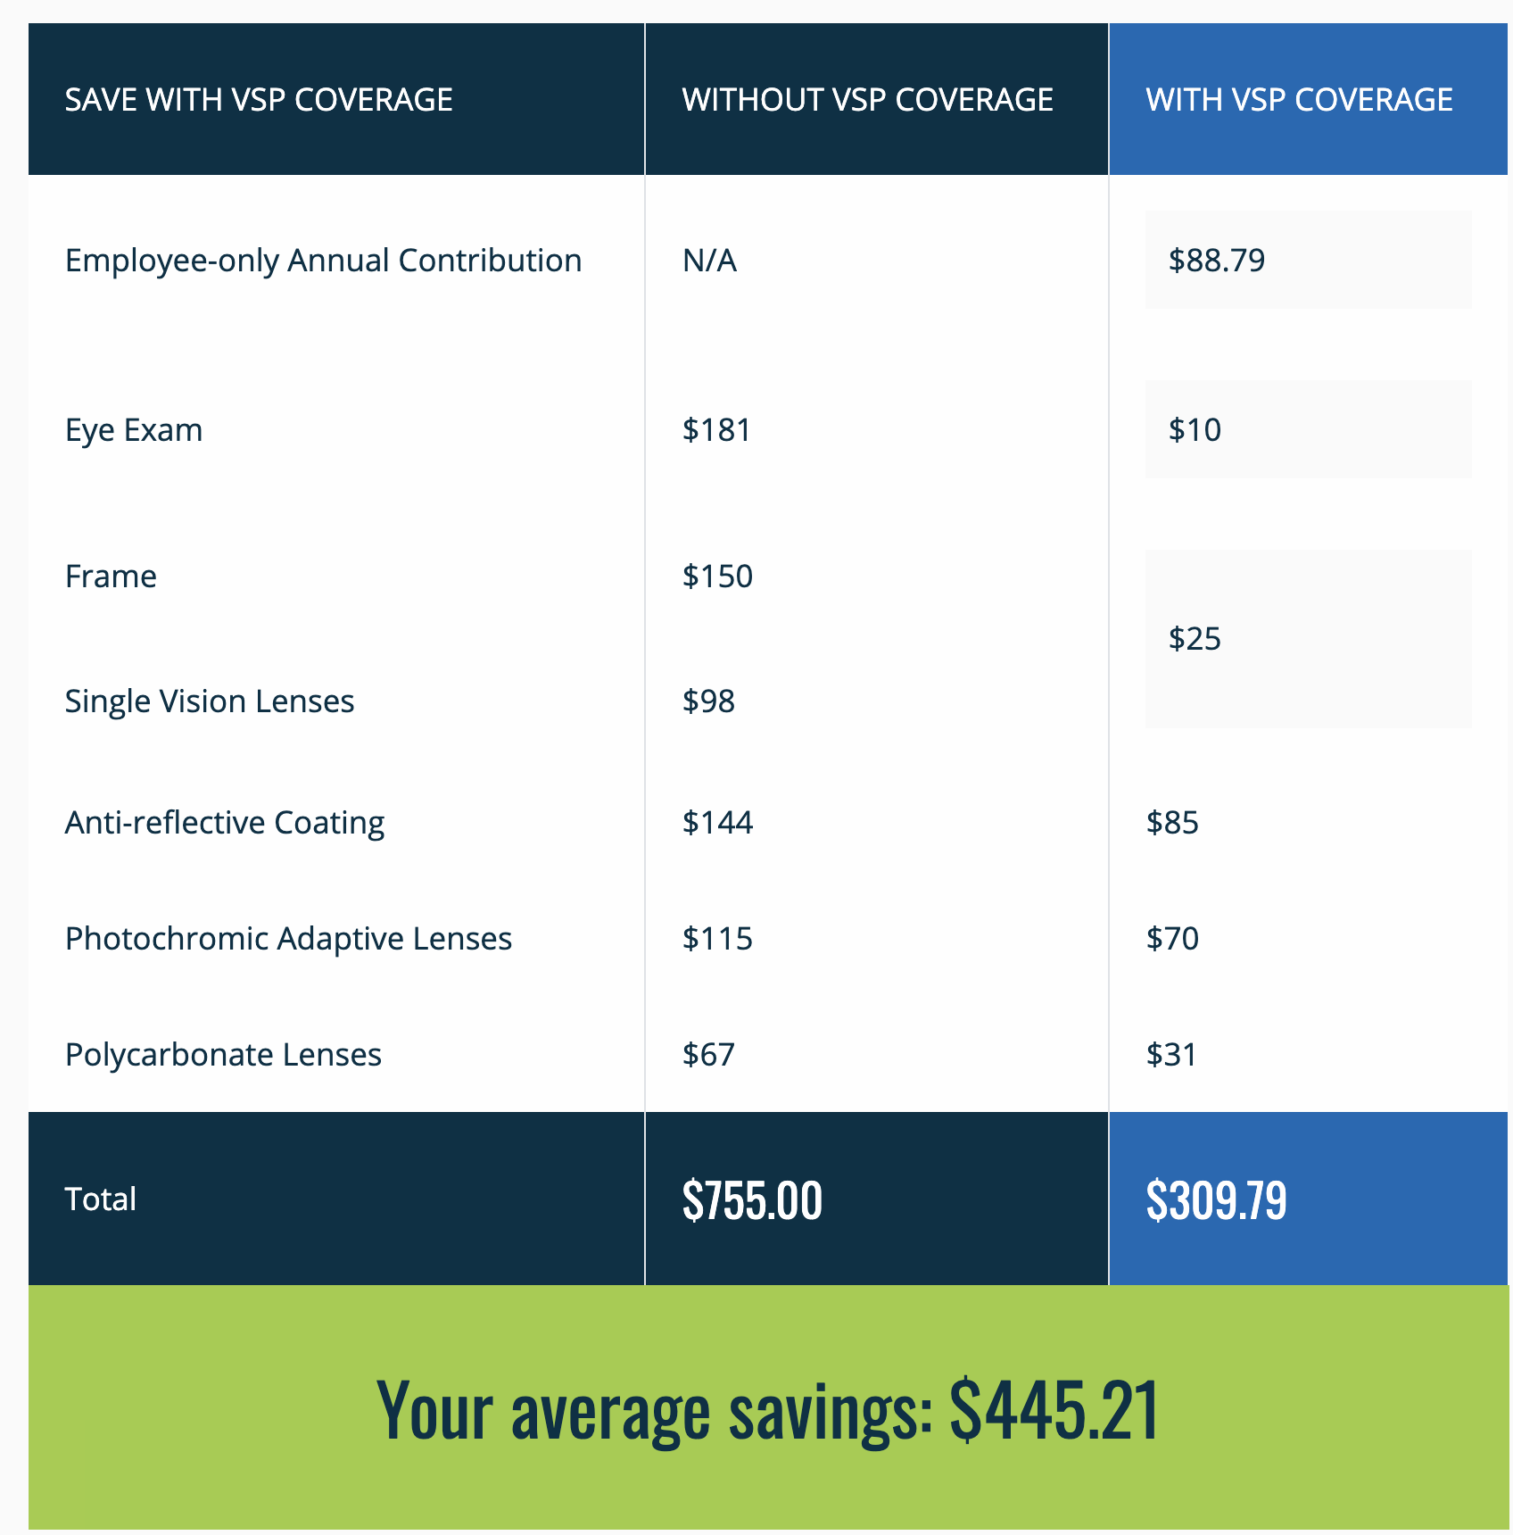Select the $85 anti-reflective coating price

1172,823
